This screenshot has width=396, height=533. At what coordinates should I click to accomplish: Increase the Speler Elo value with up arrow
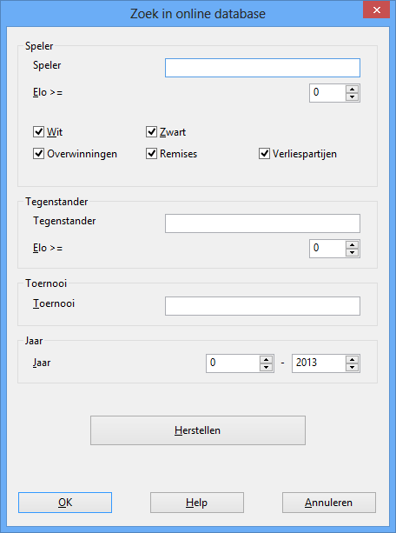pos(353,90)
